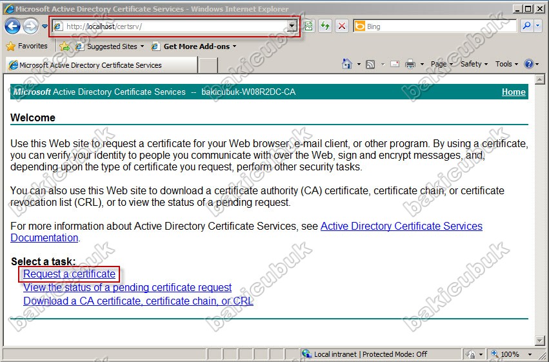Click the 100% zoom level button
549x362 pixels.
[506, 354]
